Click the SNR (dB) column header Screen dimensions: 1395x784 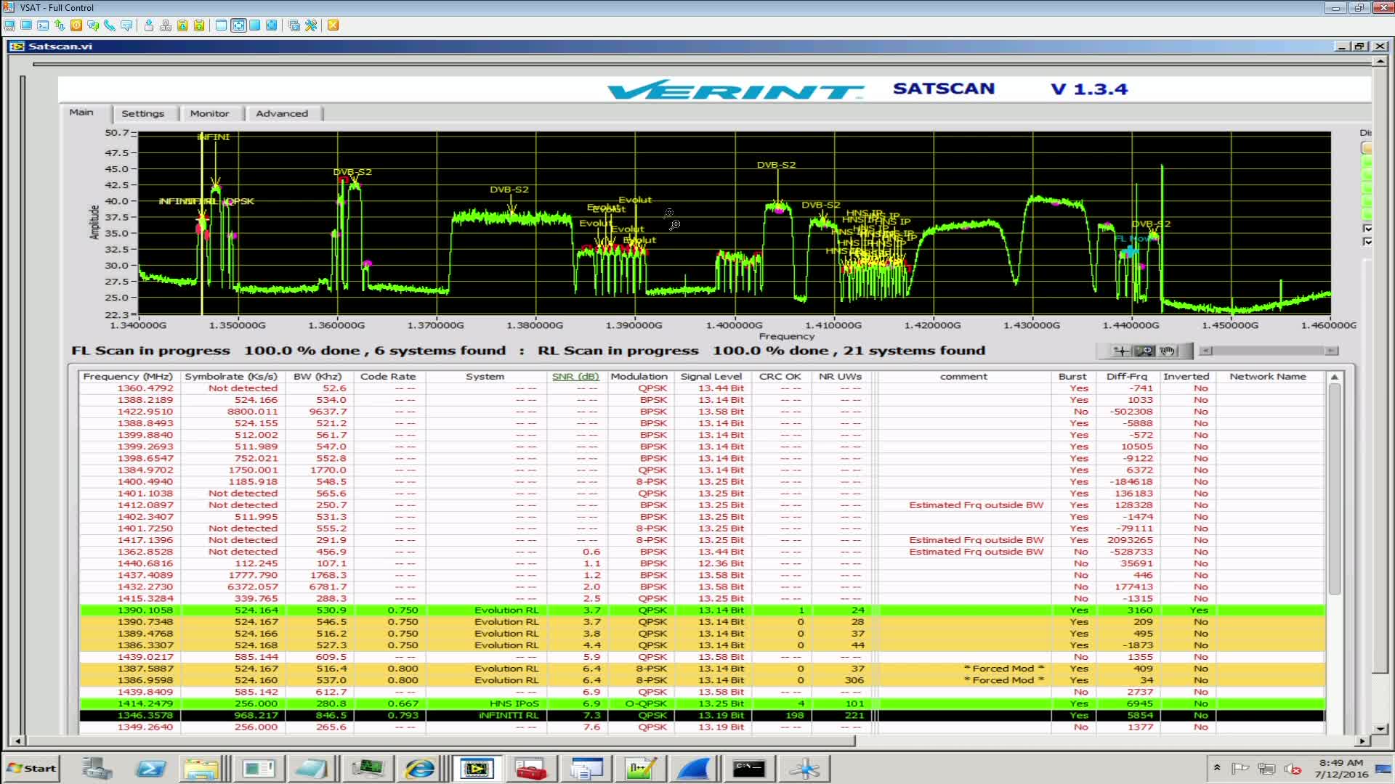pos(575,377)
